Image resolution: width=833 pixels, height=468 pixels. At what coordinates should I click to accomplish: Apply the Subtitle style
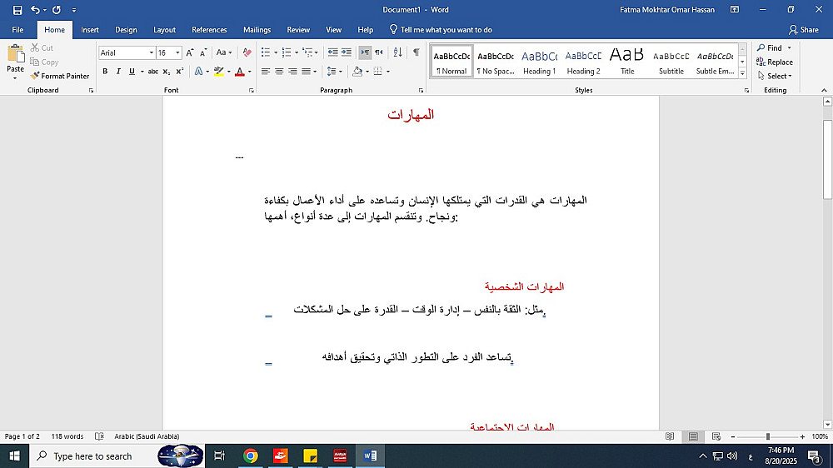coord(671,62)
